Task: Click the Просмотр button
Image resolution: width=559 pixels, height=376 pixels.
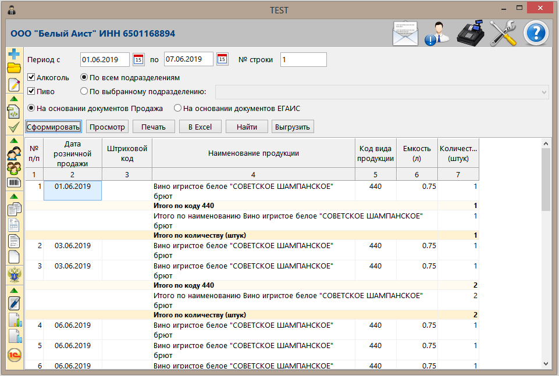Action: (x=107, y=127)
